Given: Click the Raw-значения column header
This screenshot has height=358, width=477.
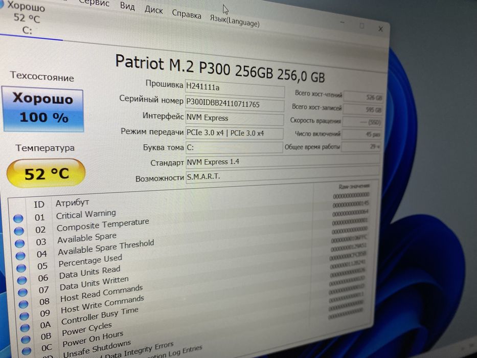Looking at the screenshot, I should [x=354, y=186].
